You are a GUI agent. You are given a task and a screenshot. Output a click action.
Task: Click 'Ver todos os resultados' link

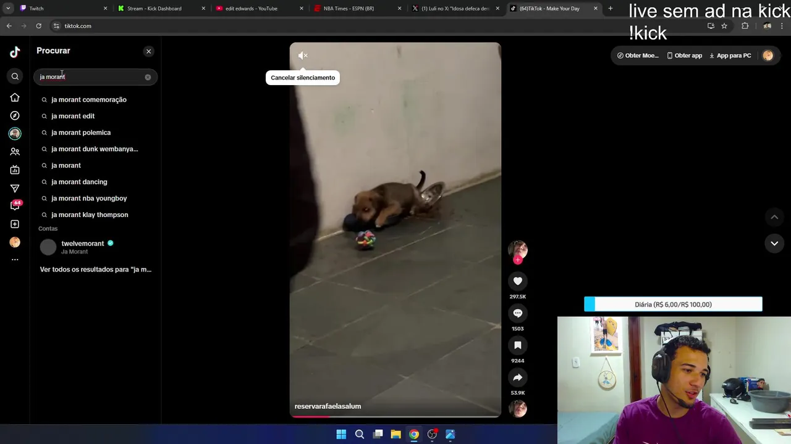96,269
